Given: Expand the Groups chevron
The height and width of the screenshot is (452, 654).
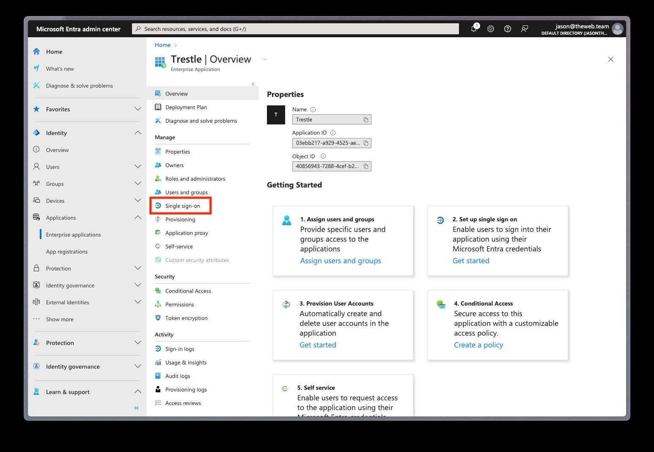Looking at the screenshot, I should click(x=137, y=184).
